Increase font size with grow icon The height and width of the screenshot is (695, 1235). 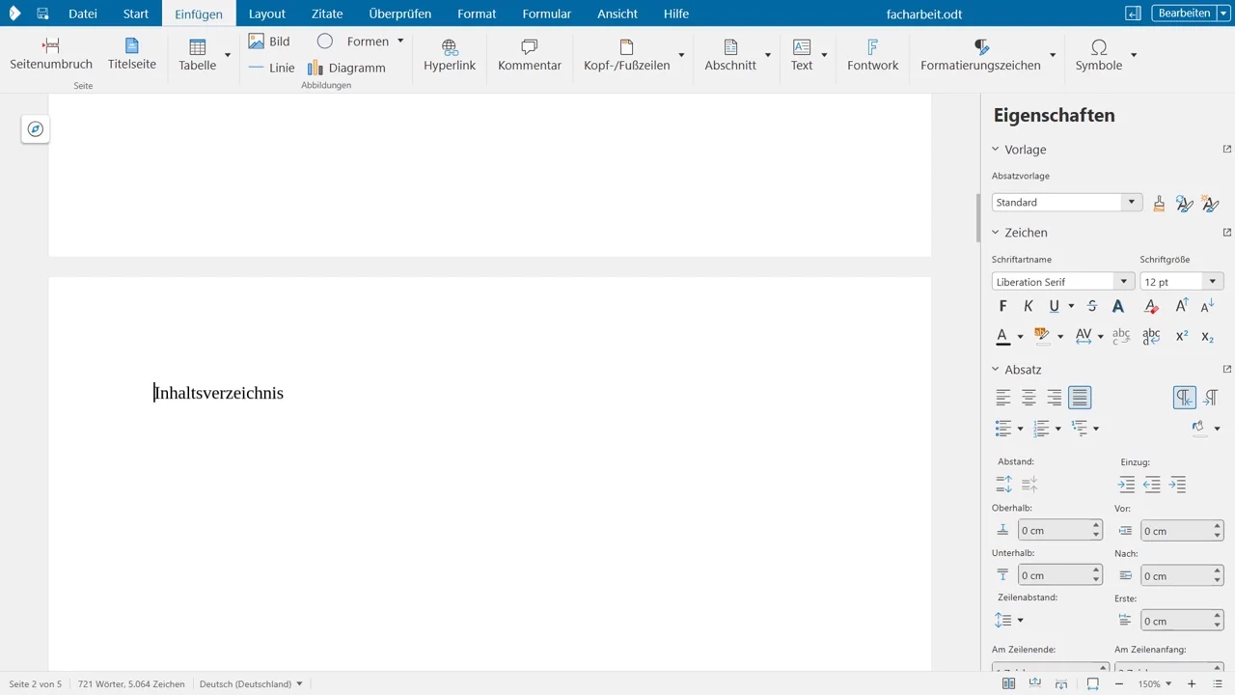point(1181,306)
